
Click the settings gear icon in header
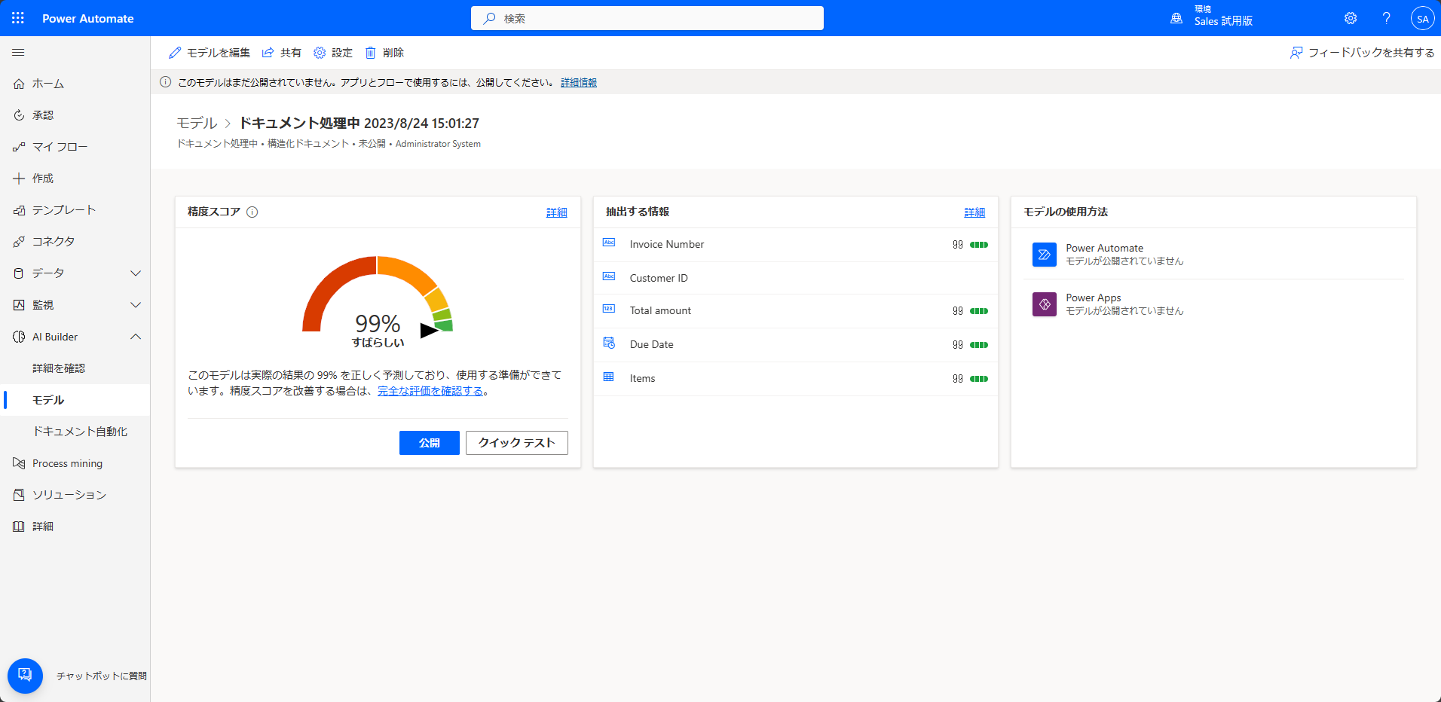[1351, 18]
